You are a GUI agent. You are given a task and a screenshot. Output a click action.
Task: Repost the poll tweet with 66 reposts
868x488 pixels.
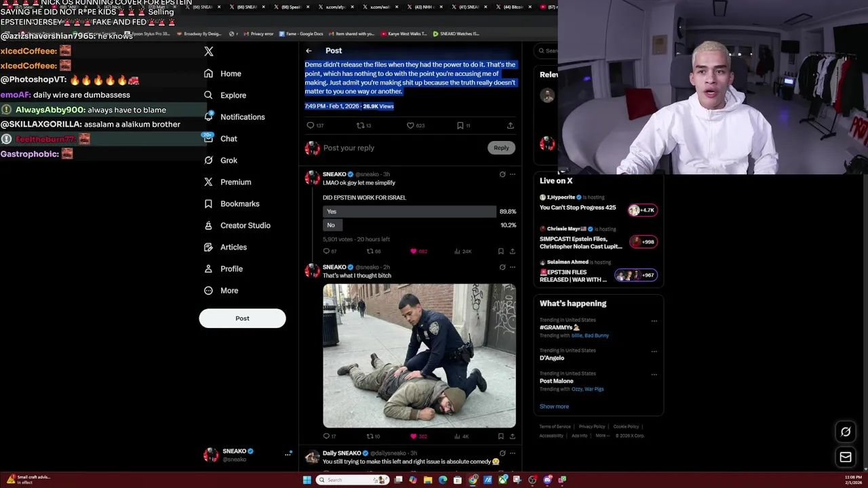(370, 251)
